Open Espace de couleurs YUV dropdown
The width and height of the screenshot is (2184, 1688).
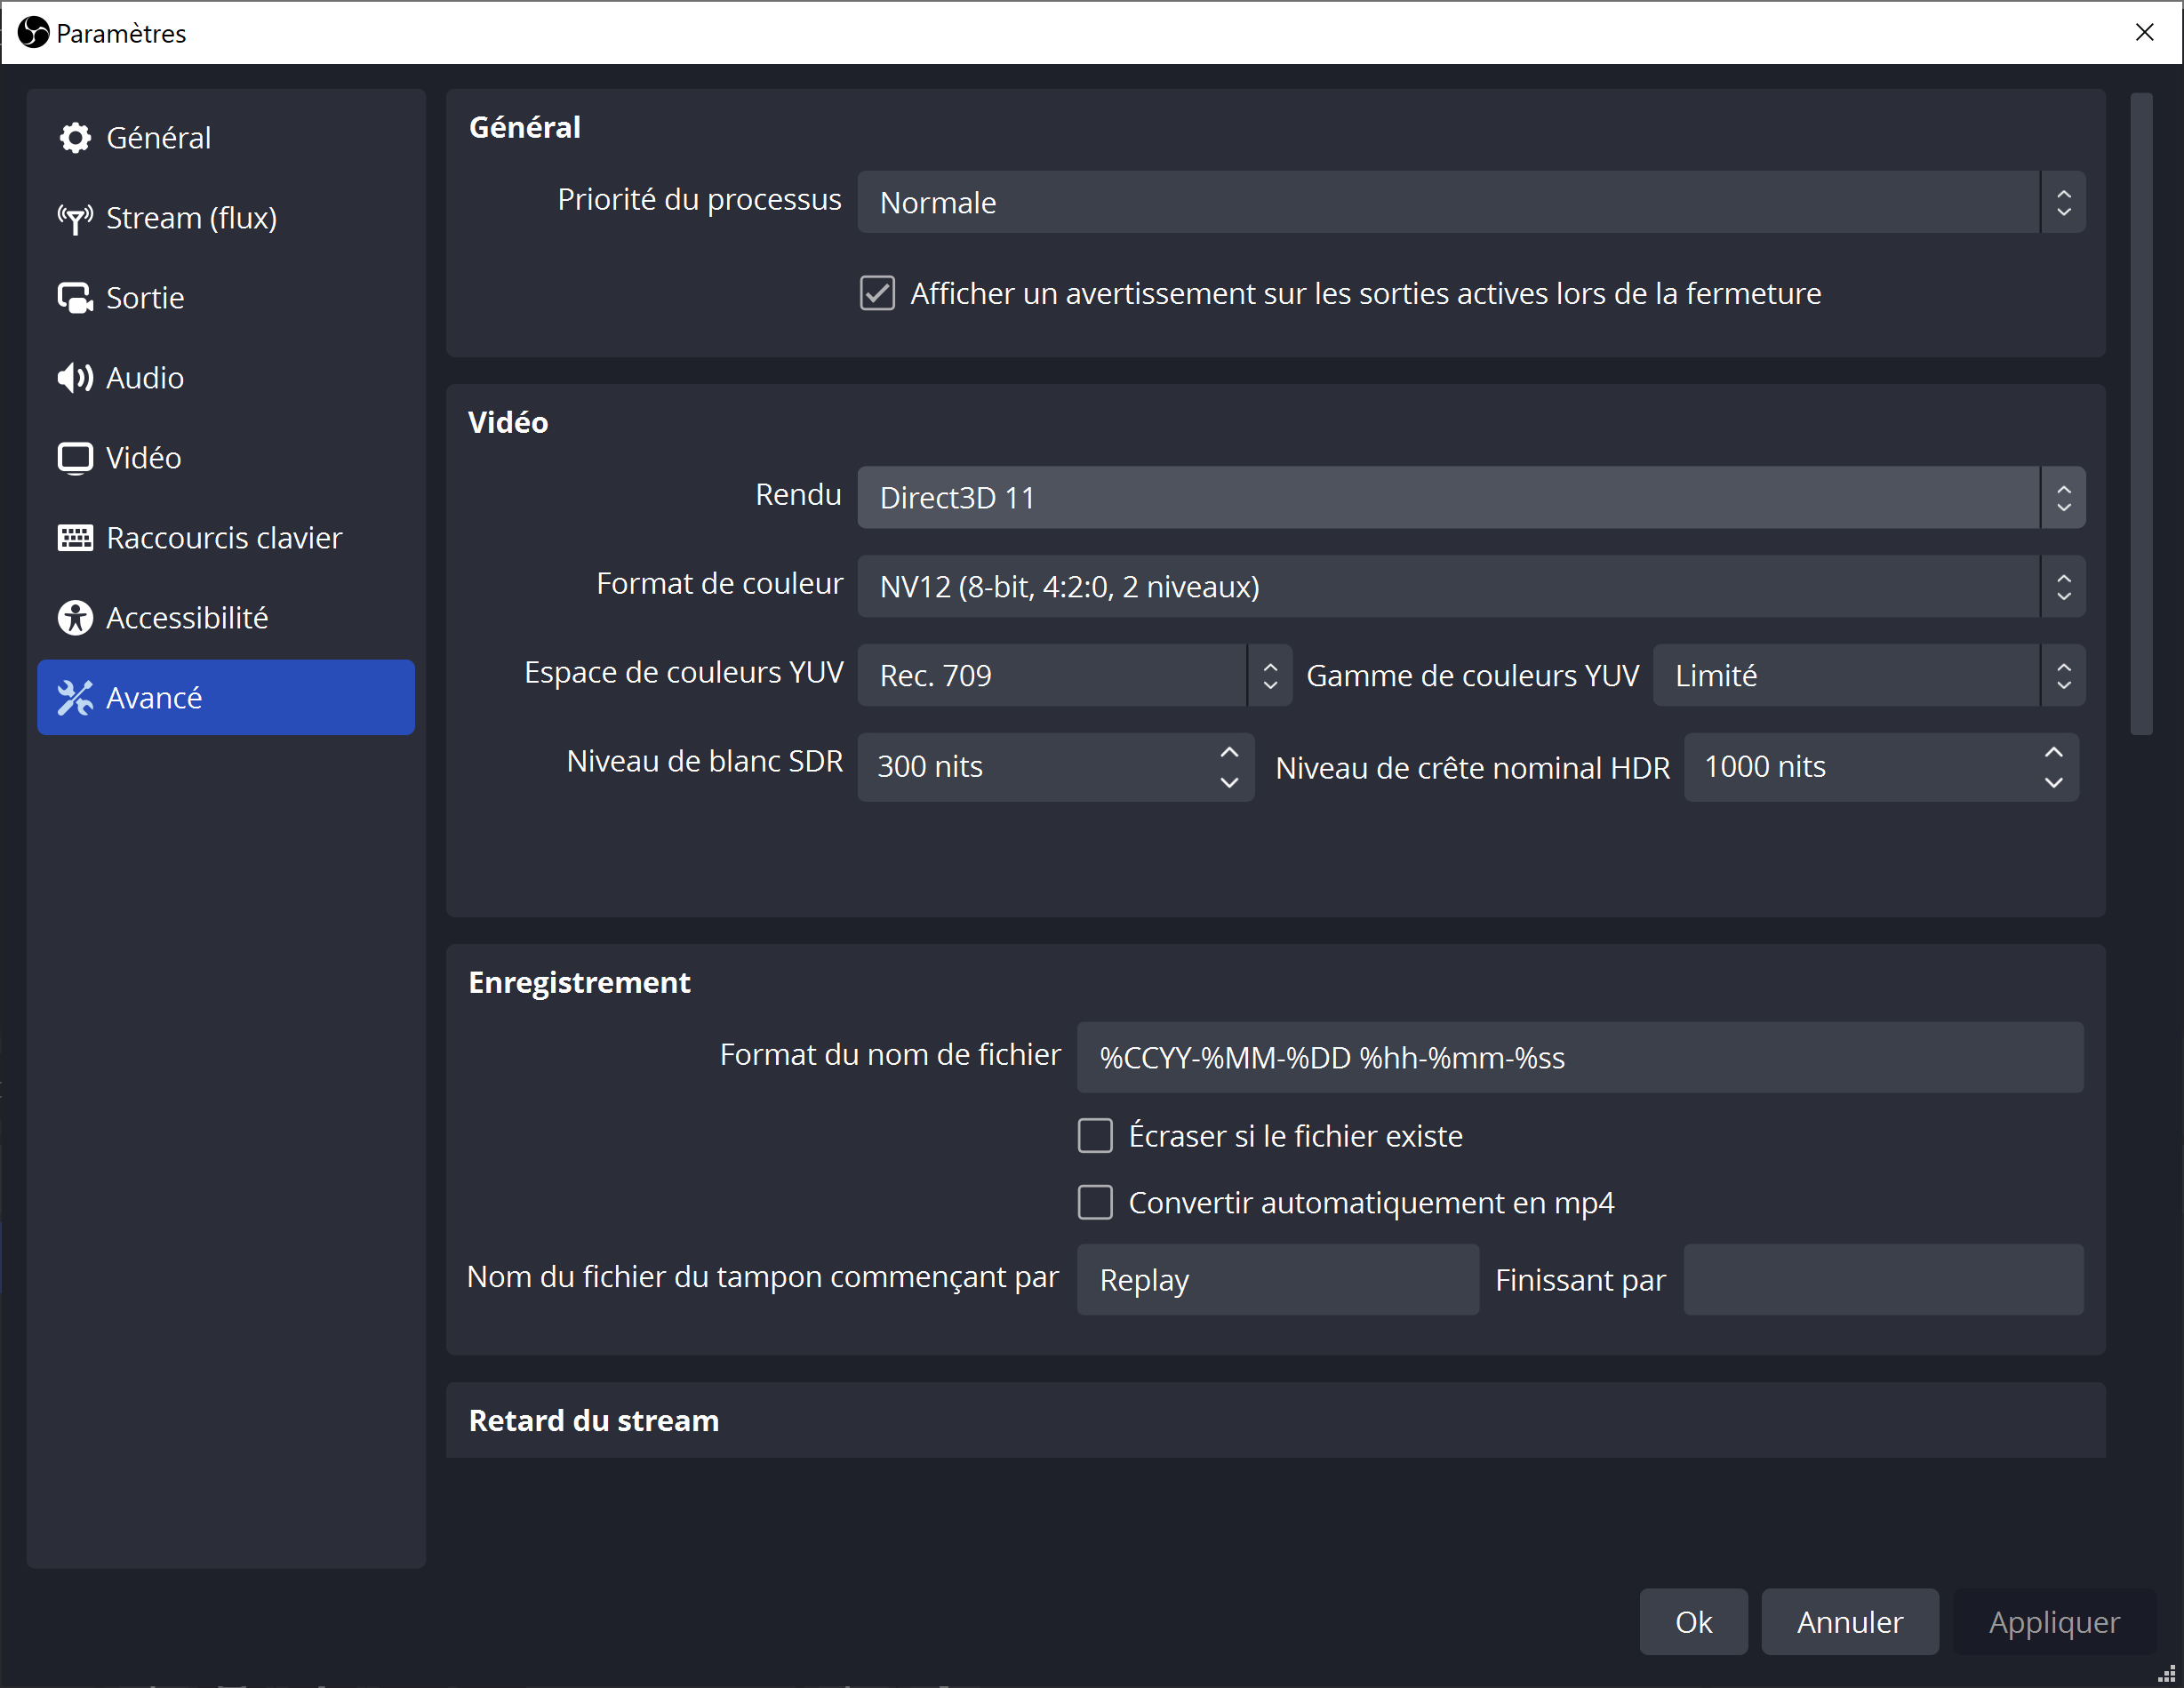1075,676
